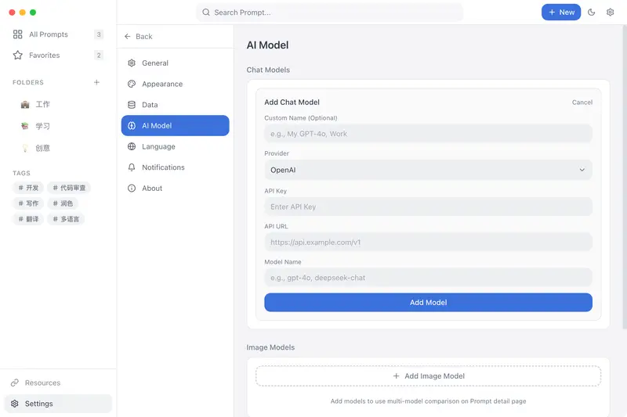This screenshot has height=417, width=627.
Task: Click the API Key input field
Action: (x=428, y=207)
